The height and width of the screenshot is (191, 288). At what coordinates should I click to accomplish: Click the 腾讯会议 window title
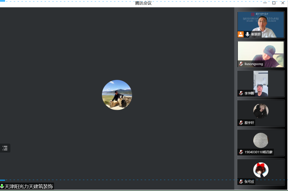[x=143, y=3]
